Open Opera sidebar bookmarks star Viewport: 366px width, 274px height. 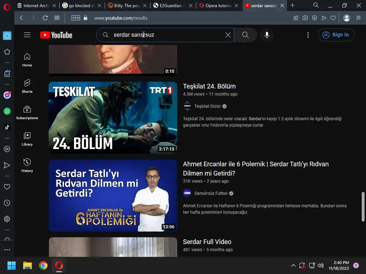tap(7, 52)
